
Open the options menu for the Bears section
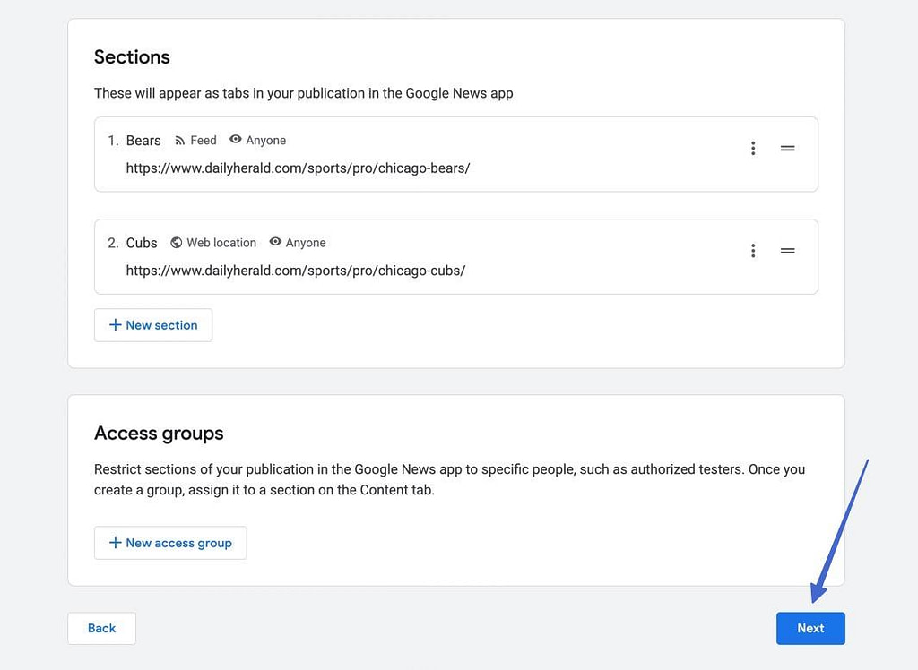pos(753,148)
